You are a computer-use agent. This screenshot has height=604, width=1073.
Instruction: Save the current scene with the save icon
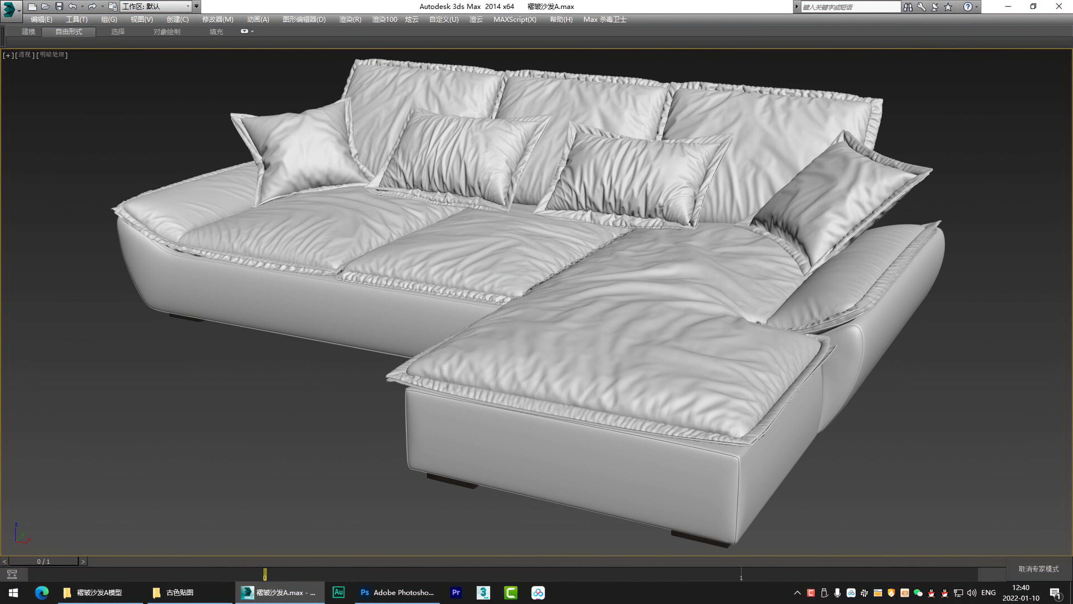pyautogui.click(x=60, y=6)
